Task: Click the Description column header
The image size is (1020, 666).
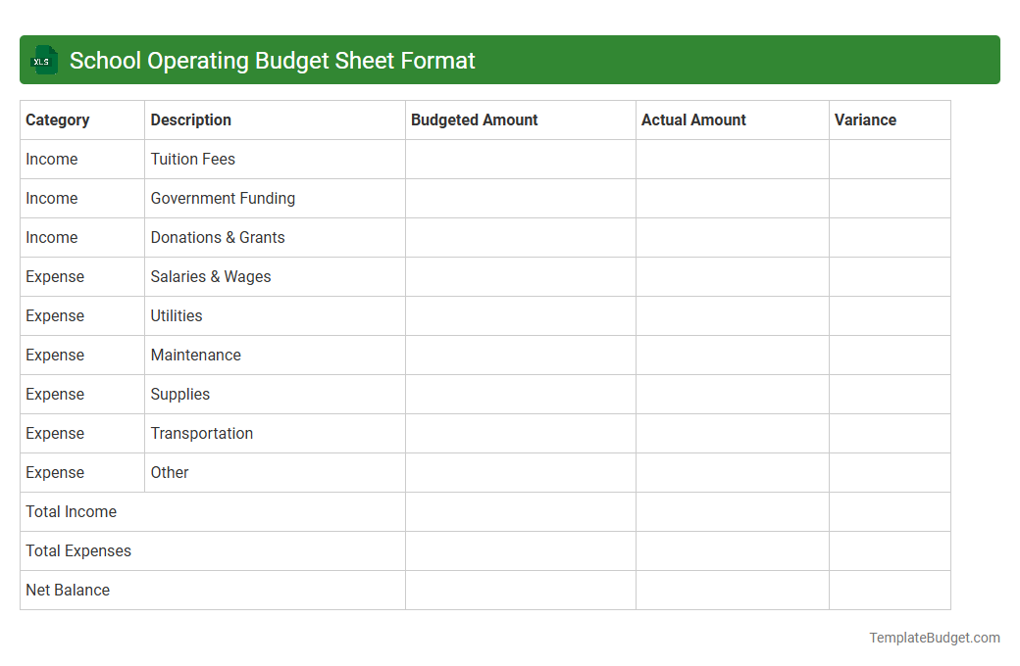Action: (190, 119)
